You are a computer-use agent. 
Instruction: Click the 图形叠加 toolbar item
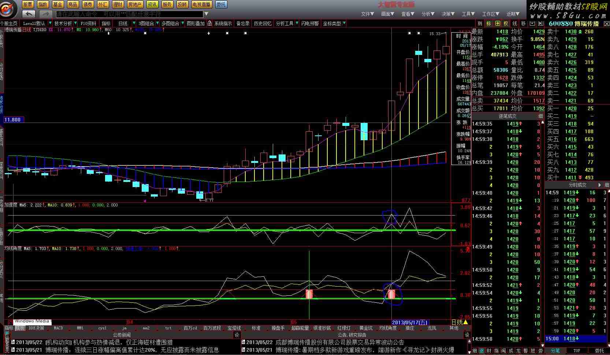click(x=196, y=23)
